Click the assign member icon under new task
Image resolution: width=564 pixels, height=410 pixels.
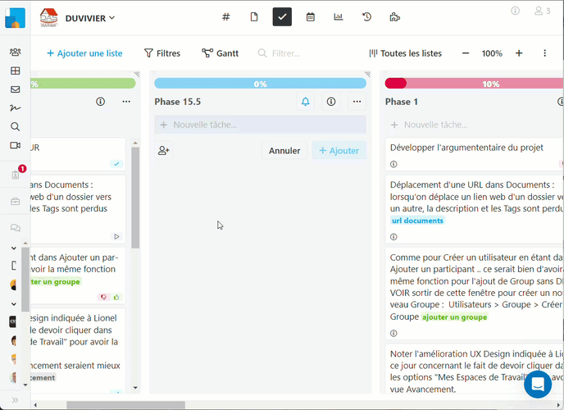pos(164,151)
